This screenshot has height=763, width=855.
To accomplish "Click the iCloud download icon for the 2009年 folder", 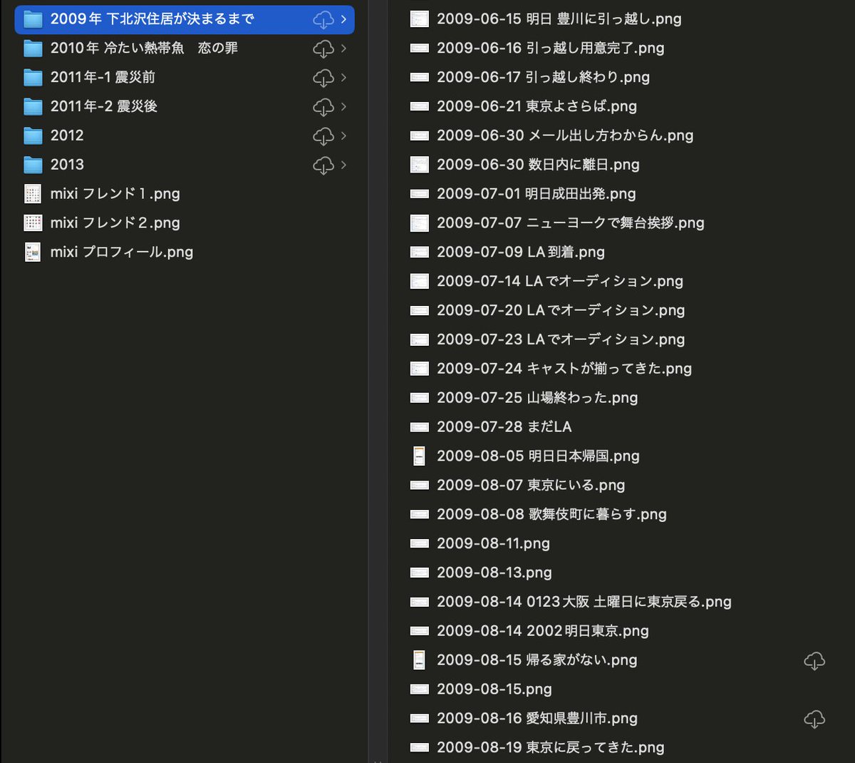I will pos(323,20).
